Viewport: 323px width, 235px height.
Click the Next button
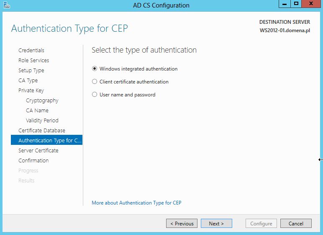click(x=216, y=223)
